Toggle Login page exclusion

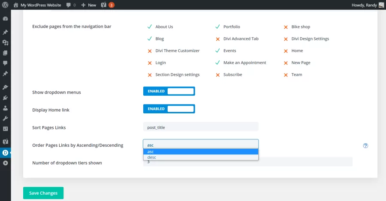pos(149,63)
